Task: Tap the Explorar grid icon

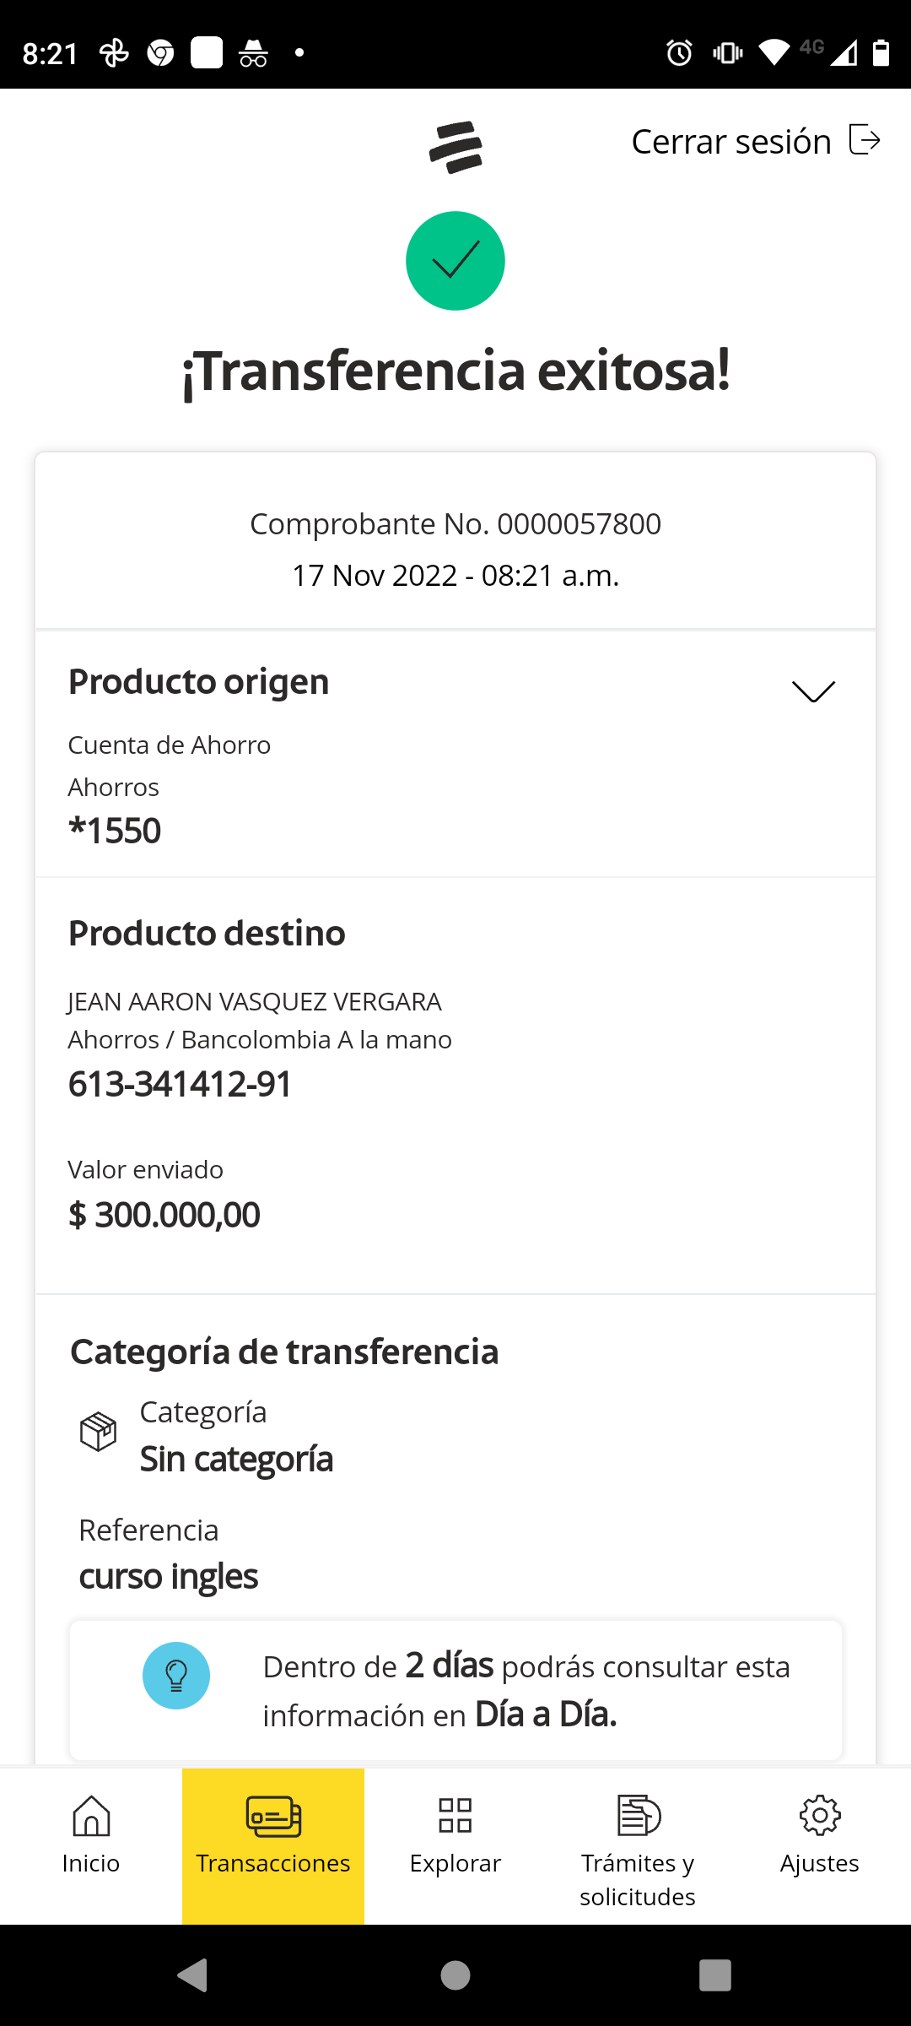Action: (x=455, y=1815)
